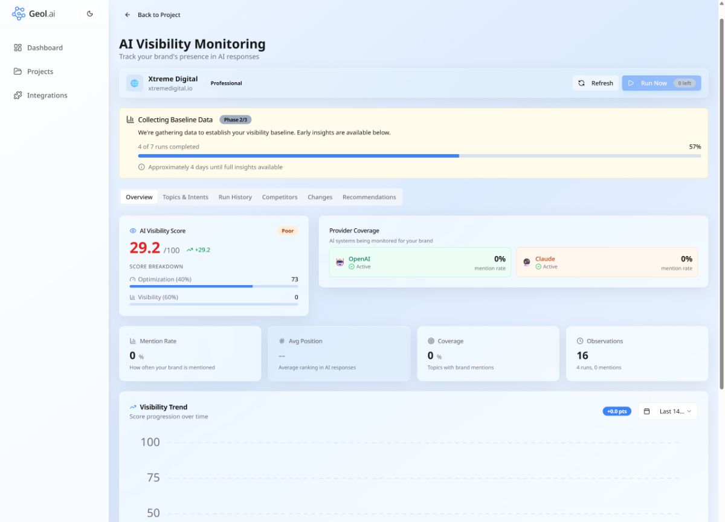Viewport: 725px width, 522px height.
Task: Click the Dashboard grid icon
Action: point(18,48)
